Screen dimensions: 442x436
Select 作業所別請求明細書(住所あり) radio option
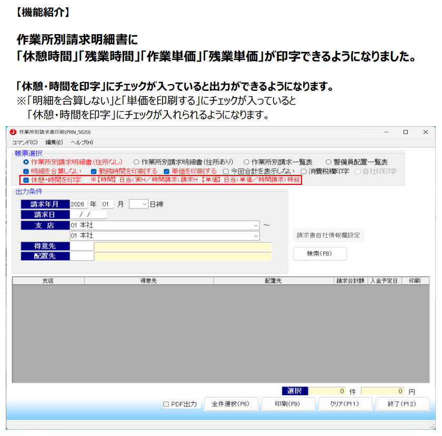pos(136,162)
